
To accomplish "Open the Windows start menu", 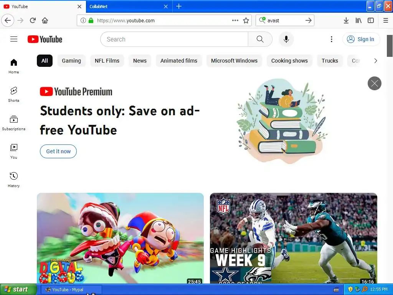I will pos(18,290).
